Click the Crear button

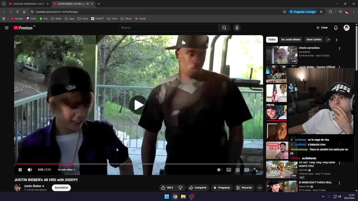pyautogui.click(x=322, y=28)
